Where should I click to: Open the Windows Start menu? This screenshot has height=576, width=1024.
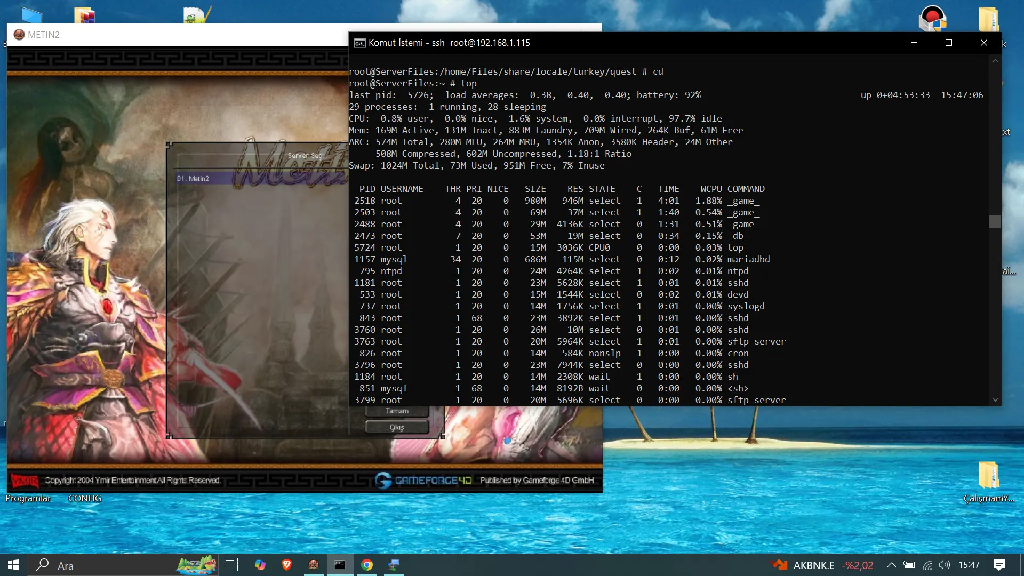(13, 565)
